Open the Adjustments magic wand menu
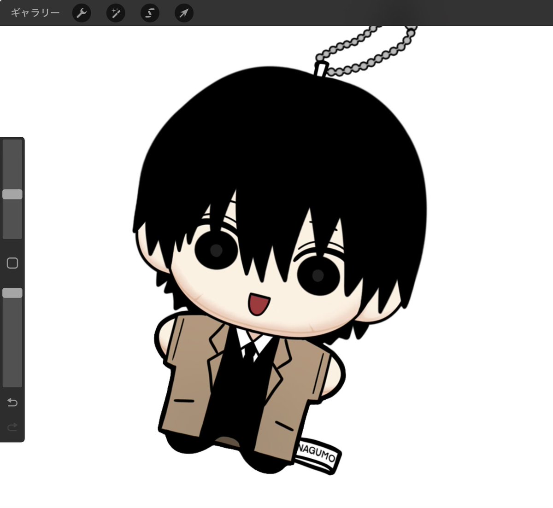The height and width of the screenshot is (508, 553). pos(116,13)
